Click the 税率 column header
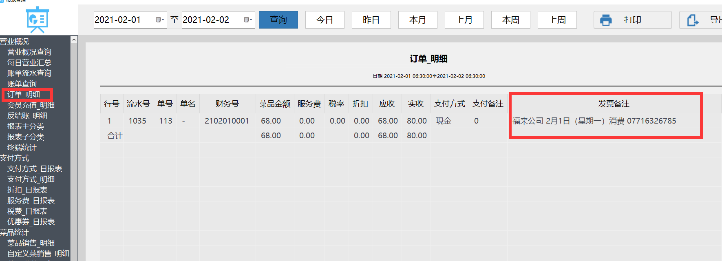 (336, 104)
